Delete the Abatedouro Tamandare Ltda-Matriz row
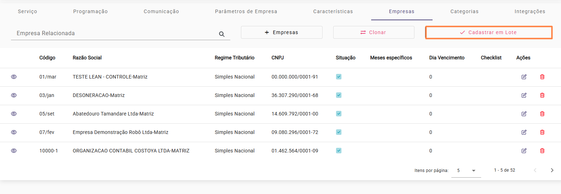This screenshot has width=561, height=194. [x=542, y=114]
